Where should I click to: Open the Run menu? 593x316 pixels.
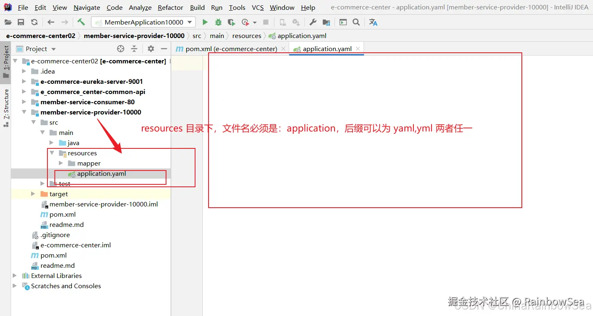(x=217, y=7)
